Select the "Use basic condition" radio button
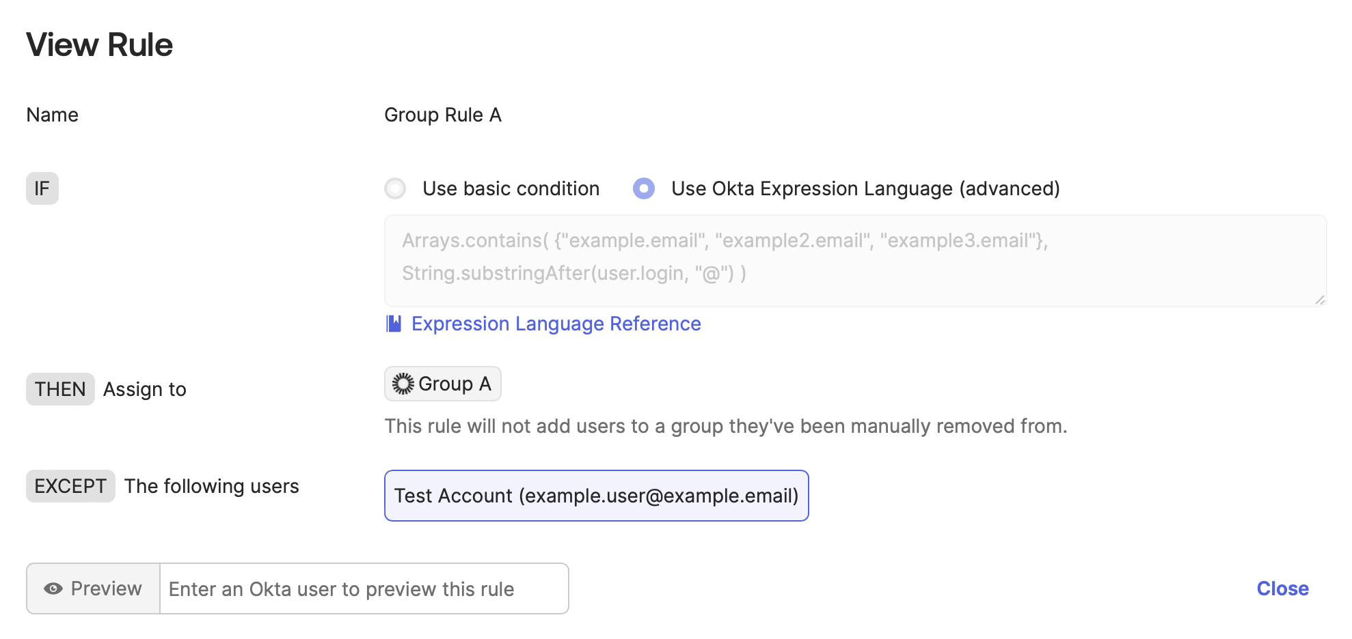 pyautogui.click(x=395, y=188)
